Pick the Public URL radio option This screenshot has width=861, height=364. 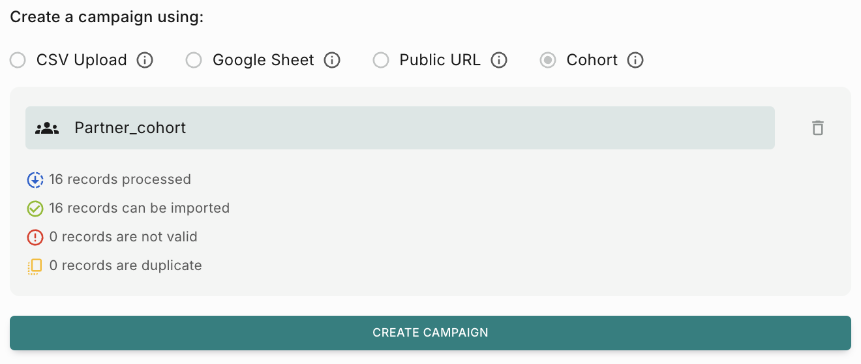(x=380, y=61)
